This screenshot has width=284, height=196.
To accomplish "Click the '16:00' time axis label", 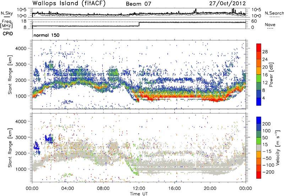I will [174, 189].
